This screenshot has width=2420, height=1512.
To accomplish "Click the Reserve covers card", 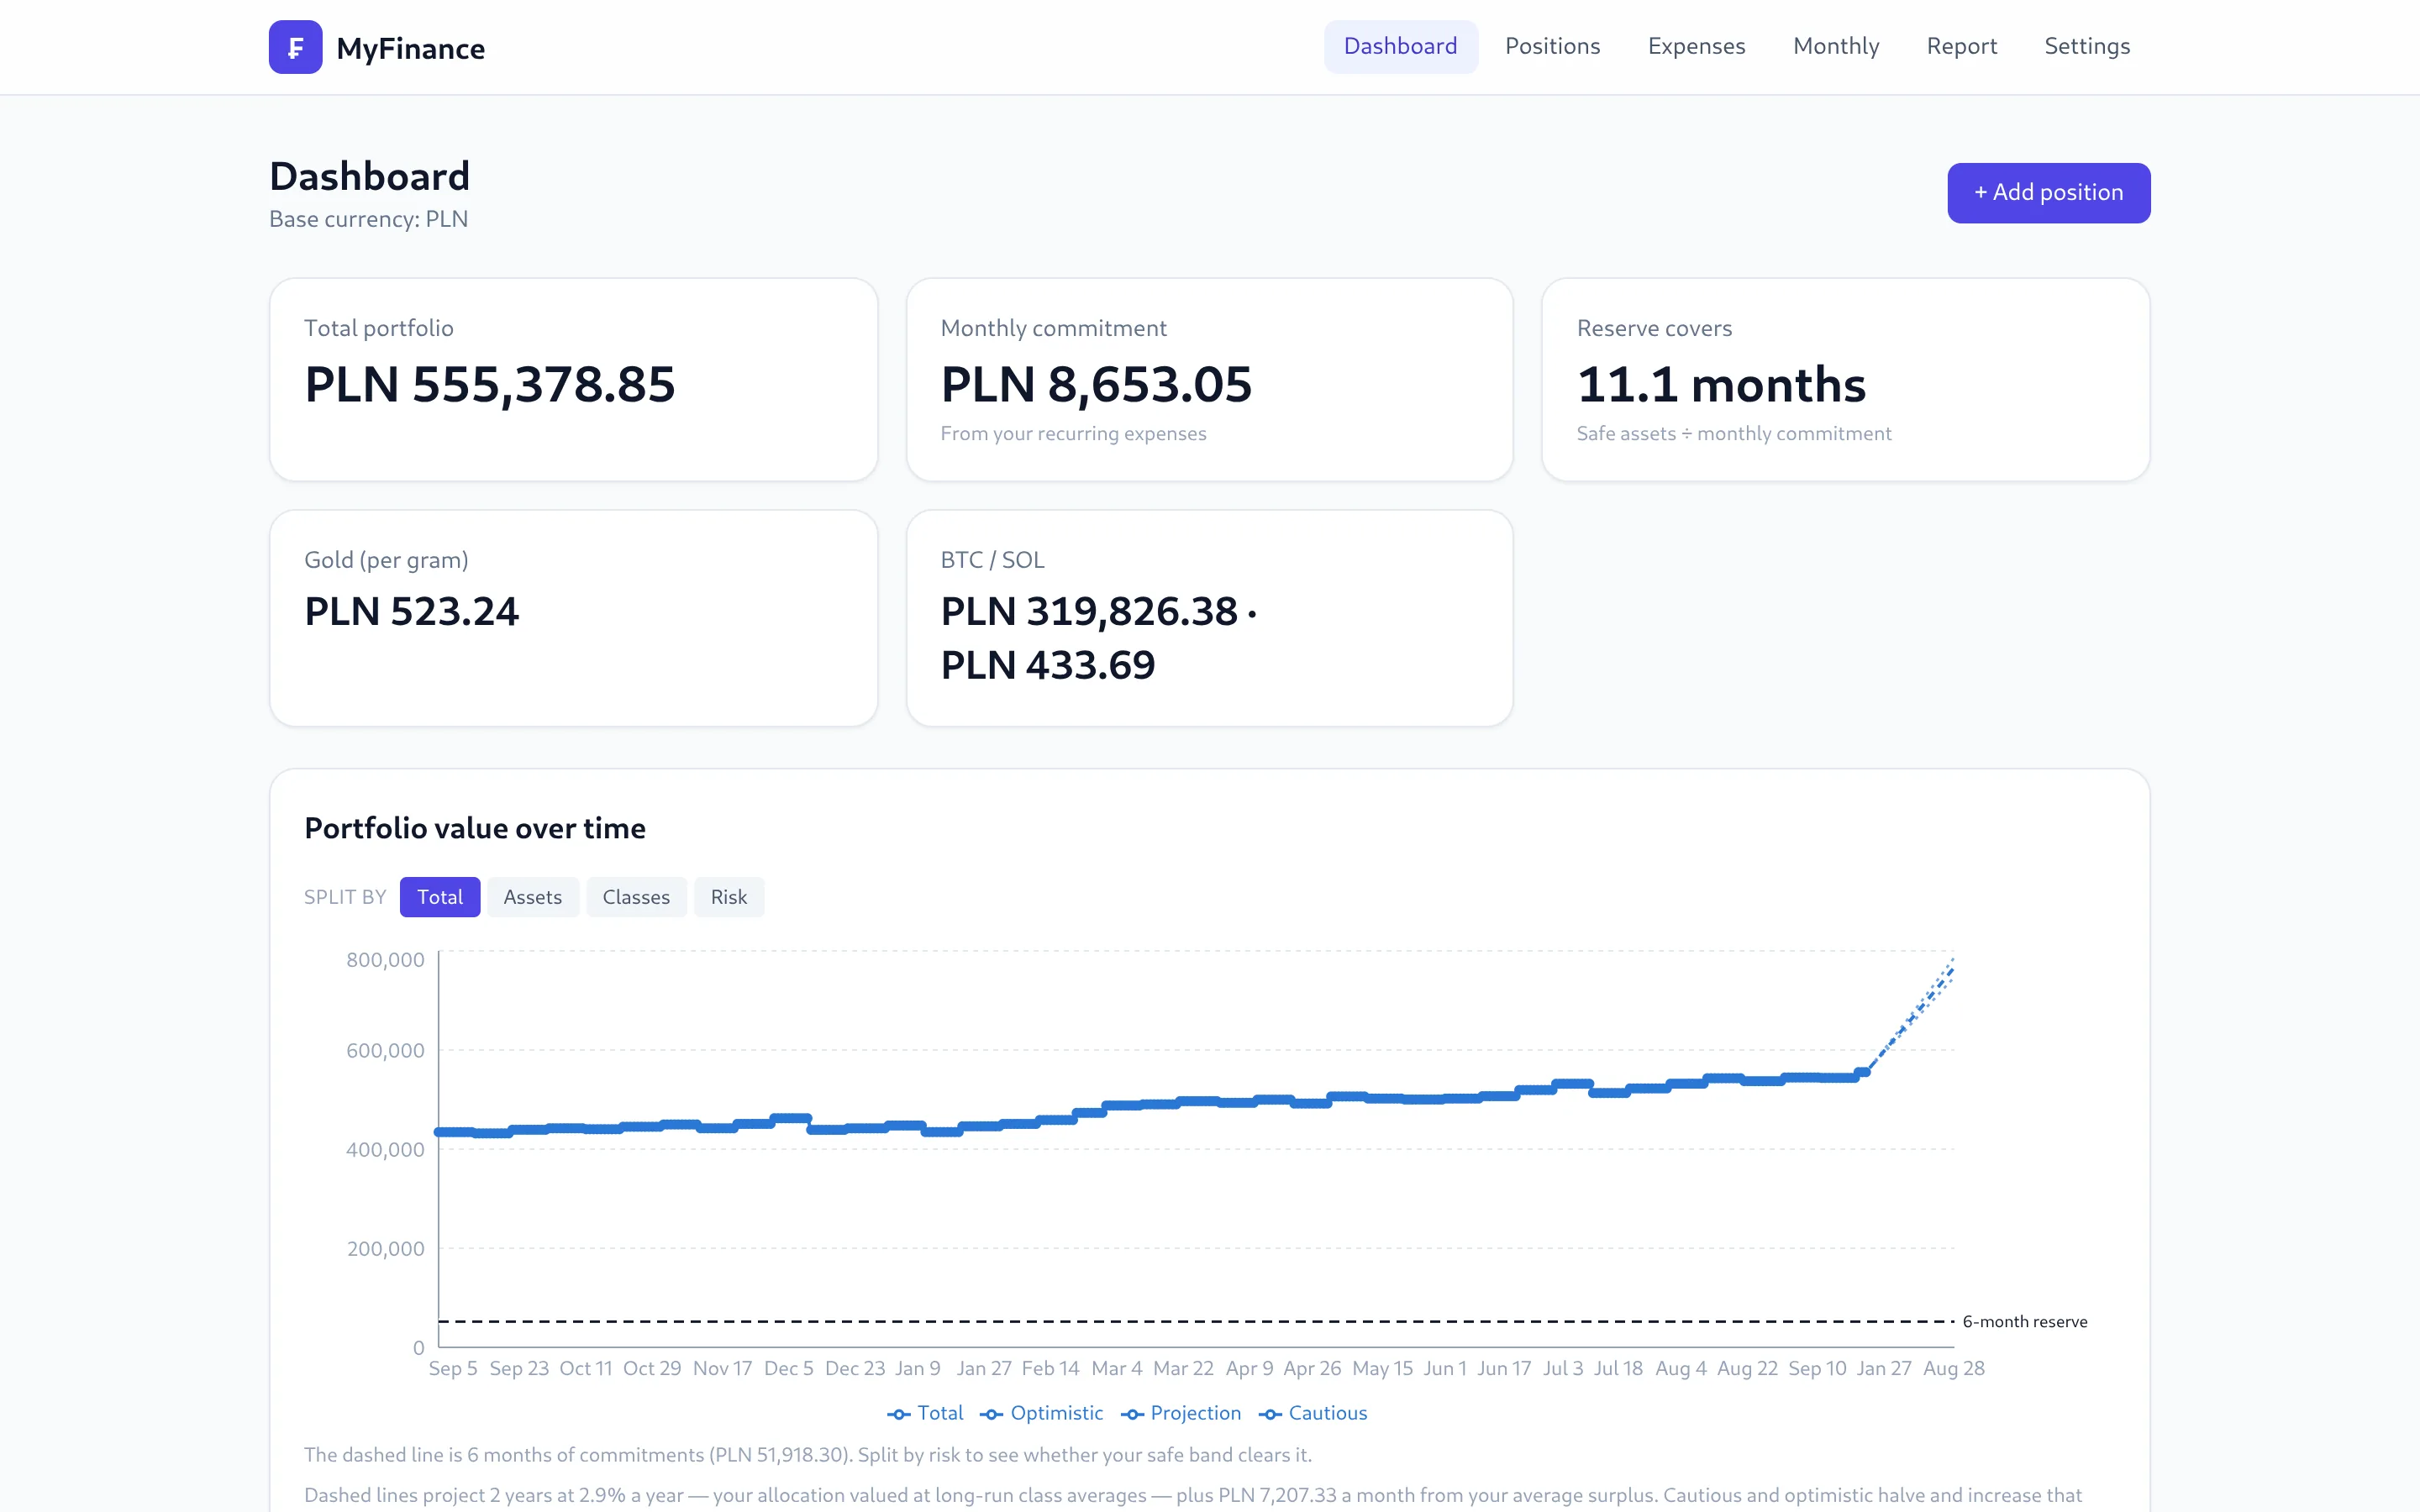I will 1846,380.
